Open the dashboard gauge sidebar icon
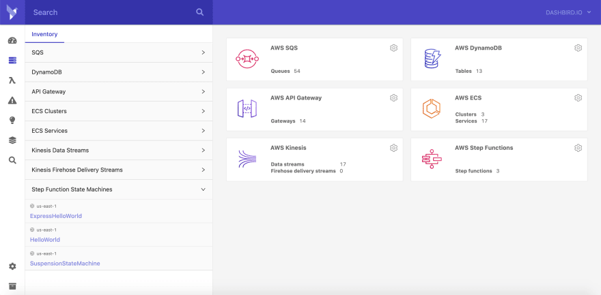The width and height of the screenshot is (601, 295). coord(12,40)
